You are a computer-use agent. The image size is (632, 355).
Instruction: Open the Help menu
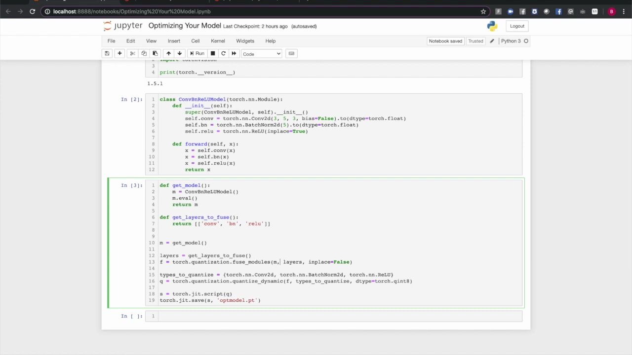[x=271, y=41]
